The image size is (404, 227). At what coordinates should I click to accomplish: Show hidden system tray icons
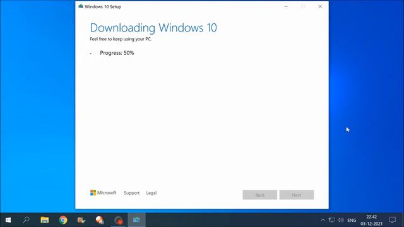(323, 220)
